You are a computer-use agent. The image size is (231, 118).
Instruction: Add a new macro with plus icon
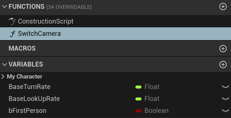(x=223, y=49)
